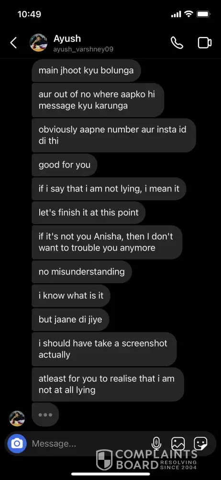Select the "but jaane di jiye" message
Viewport: 221px width, 480px height.
70,320
